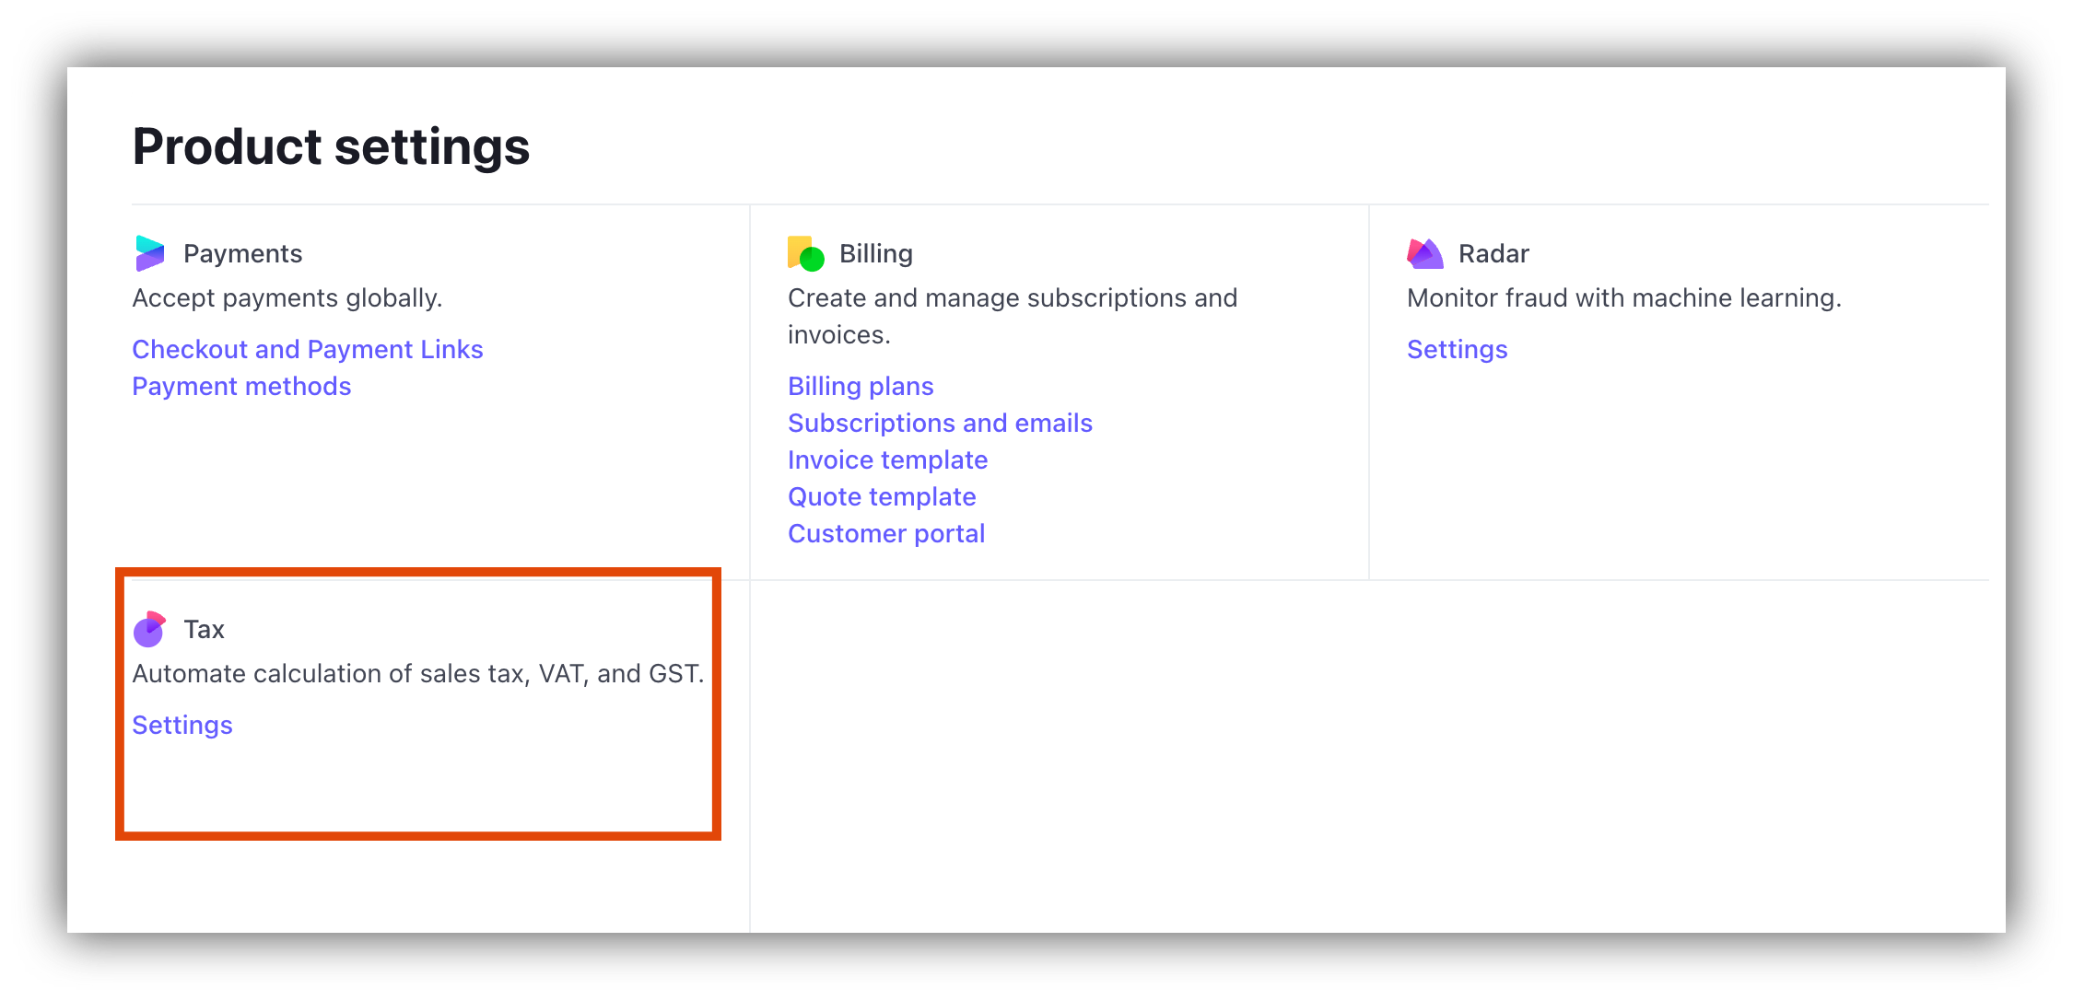
Task: Click the Product settings heading
Action: pyautogui.click(x=331, y=146)
